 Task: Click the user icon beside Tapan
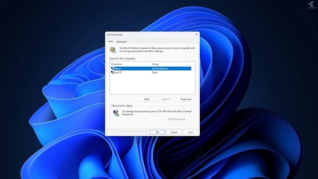point(112,69)
